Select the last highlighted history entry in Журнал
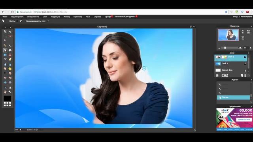Image resolution: width=253 pixels, height=142 pixels. point(233,97)
